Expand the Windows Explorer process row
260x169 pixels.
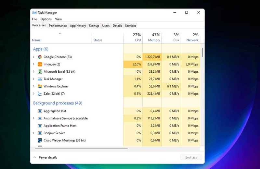point(34,86)
